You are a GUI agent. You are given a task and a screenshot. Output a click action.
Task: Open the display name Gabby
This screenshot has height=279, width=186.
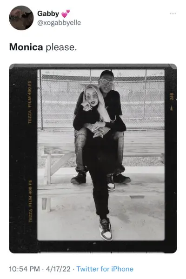(48, 13)
